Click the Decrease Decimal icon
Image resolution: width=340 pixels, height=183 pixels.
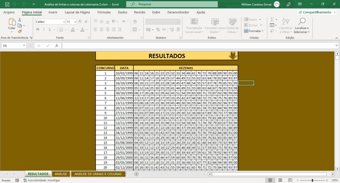(178, 29)
